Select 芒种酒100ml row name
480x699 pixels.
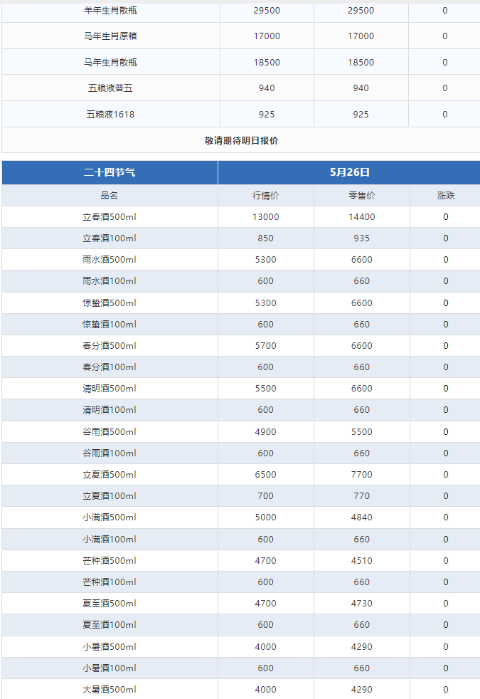[x=110, y=582]
